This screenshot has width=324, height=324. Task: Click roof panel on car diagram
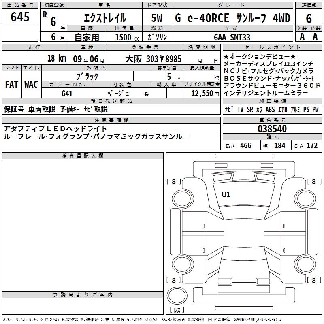pos(244,232)
